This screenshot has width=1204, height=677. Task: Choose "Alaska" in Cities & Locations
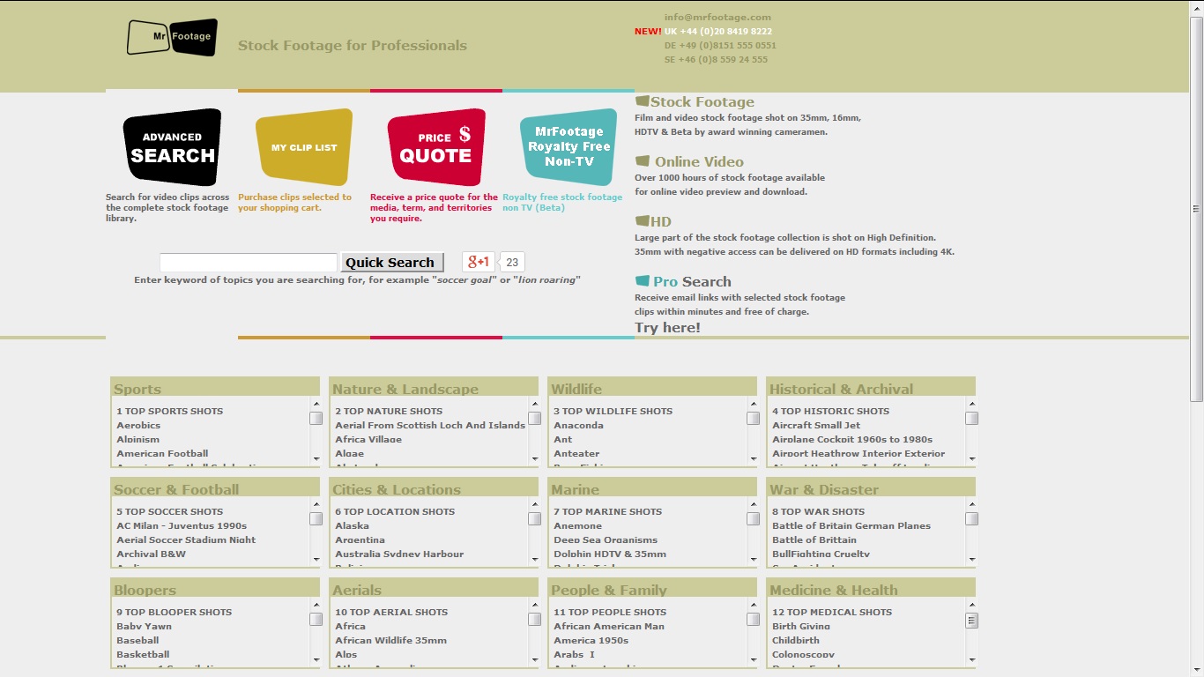[352, 525]
